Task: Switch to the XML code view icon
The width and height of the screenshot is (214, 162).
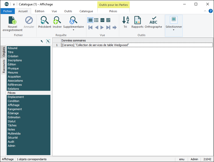Action: (102, 20)
